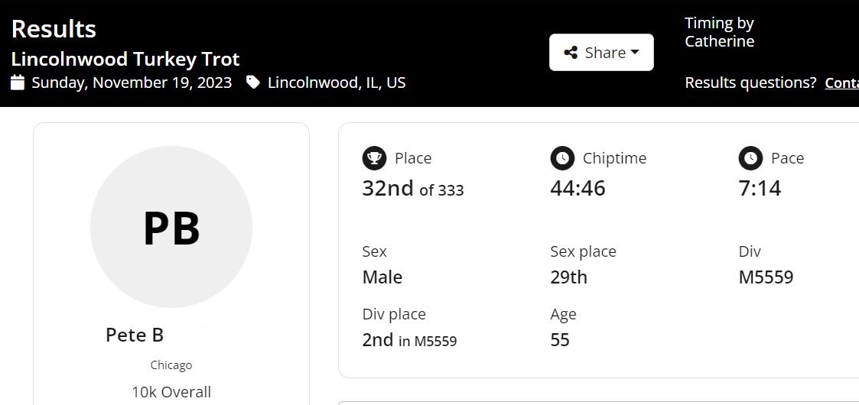Click the calendar icon beside the date
The height and width of the screenshot is (405, 859).
coord(18,83)
